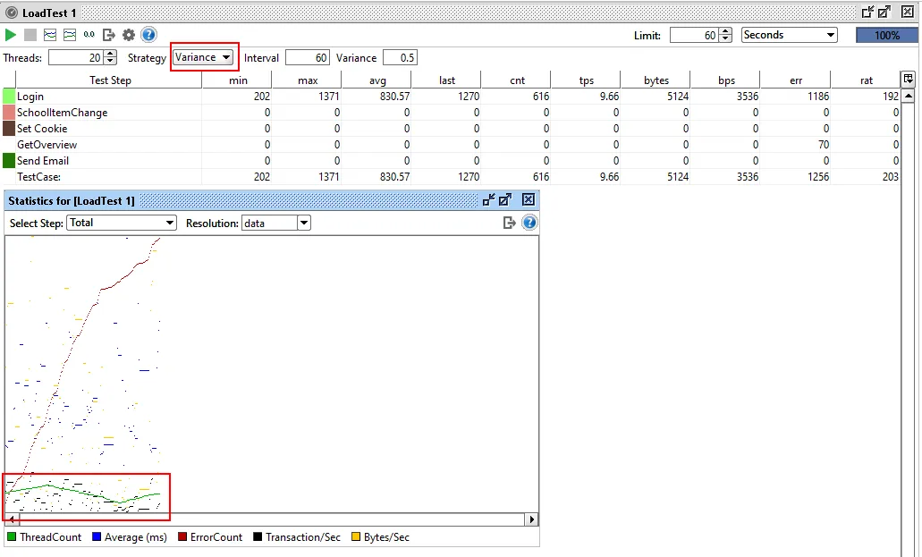Click the Login step color swatch
Screen dimensions: 922x557
[x=9, y=96]
